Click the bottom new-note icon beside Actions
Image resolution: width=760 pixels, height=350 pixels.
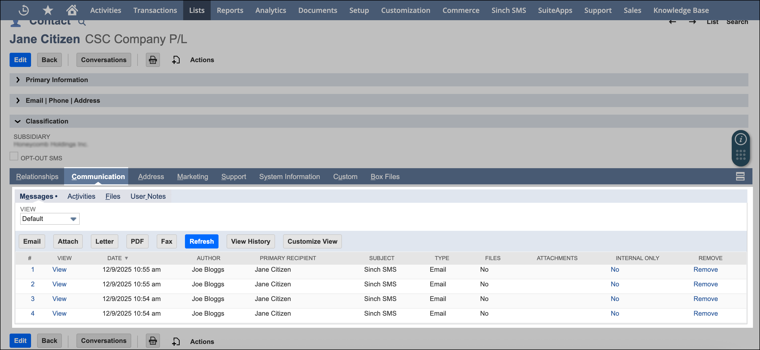176,341
